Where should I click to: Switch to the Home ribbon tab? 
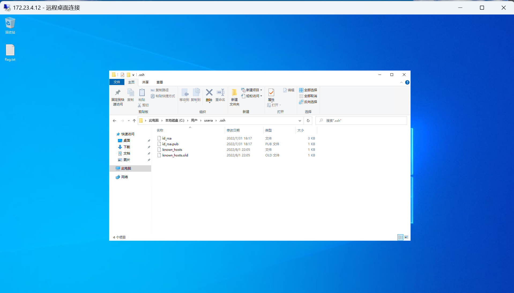point(131,82)
